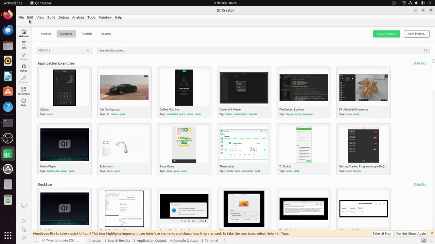This screenshot has width=435, height=244.
Task: Open the Extensions mode icon
Action: pos(23,91)
